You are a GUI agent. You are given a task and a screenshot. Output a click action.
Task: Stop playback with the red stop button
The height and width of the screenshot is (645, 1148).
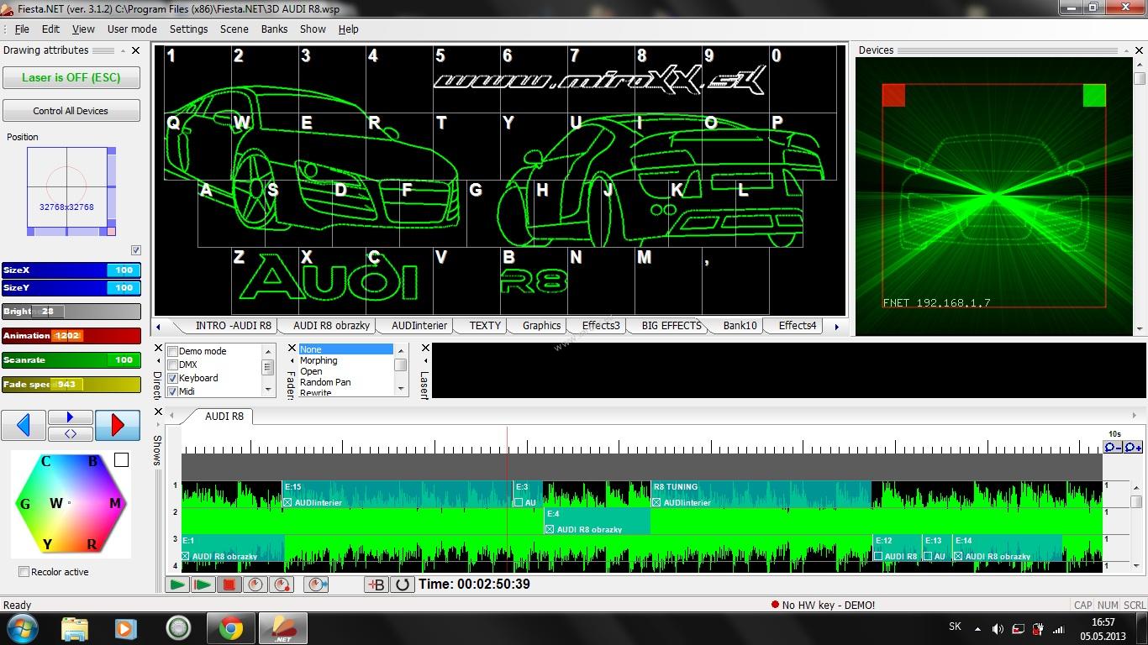229,585
